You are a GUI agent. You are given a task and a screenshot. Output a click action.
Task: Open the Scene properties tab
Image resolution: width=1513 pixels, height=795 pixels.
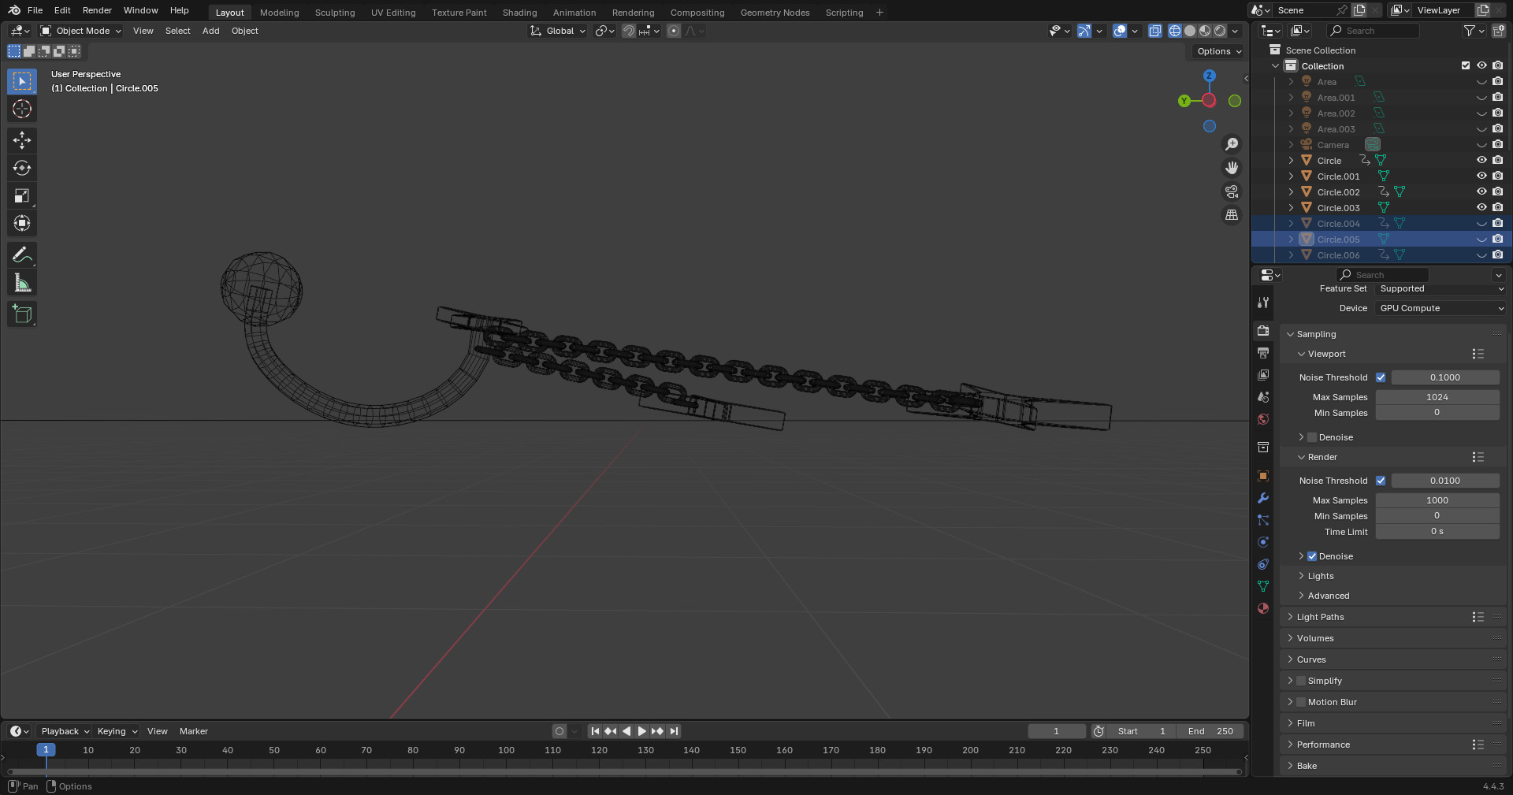coord(1263,397)
